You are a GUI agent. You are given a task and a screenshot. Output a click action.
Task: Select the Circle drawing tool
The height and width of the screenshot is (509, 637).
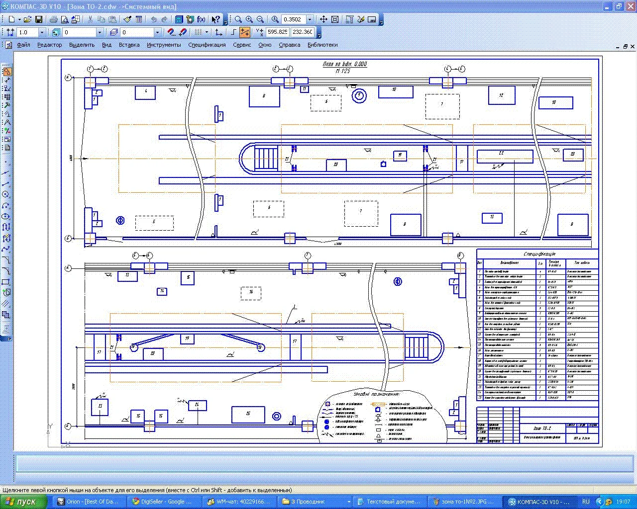click(6, 194)
